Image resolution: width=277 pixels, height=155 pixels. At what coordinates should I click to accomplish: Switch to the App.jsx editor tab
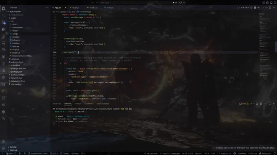point(58,8)
